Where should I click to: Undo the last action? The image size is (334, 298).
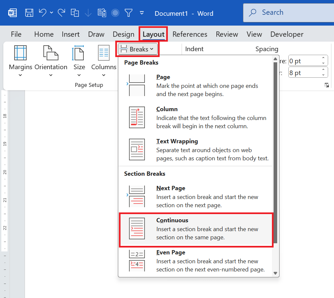tap(43, 13)
